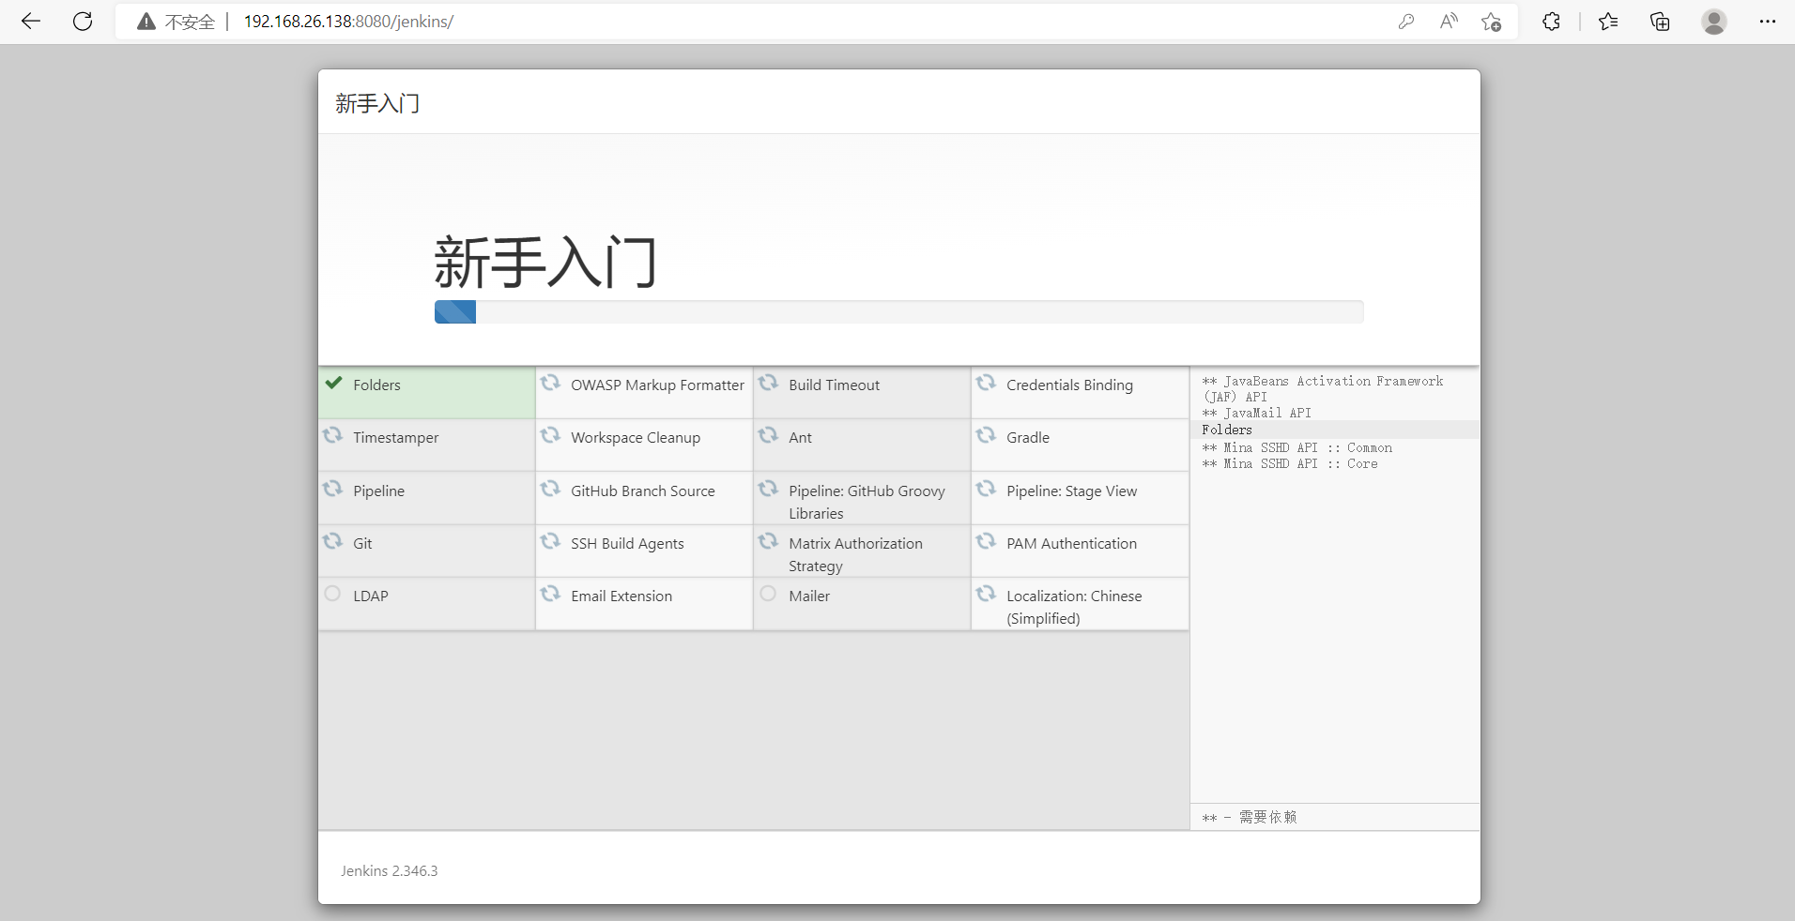This screenshot has height=921, width=1795.
Task: Click the spinner icon for Matrix Authorization Strategy
Action: 768,541
